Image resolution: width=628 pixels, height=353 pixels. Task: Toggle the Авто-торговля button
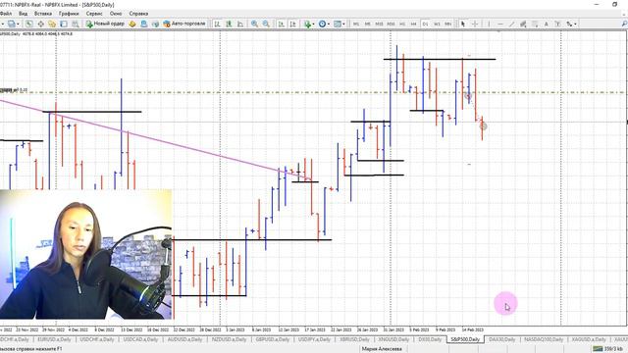coord(184,24)
